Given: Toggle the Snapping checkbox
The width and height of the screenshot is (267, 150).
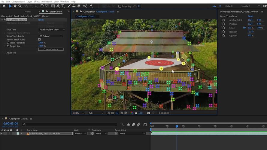Looking at the screenshot, I should pyautogui.click(x=120, y=6).
